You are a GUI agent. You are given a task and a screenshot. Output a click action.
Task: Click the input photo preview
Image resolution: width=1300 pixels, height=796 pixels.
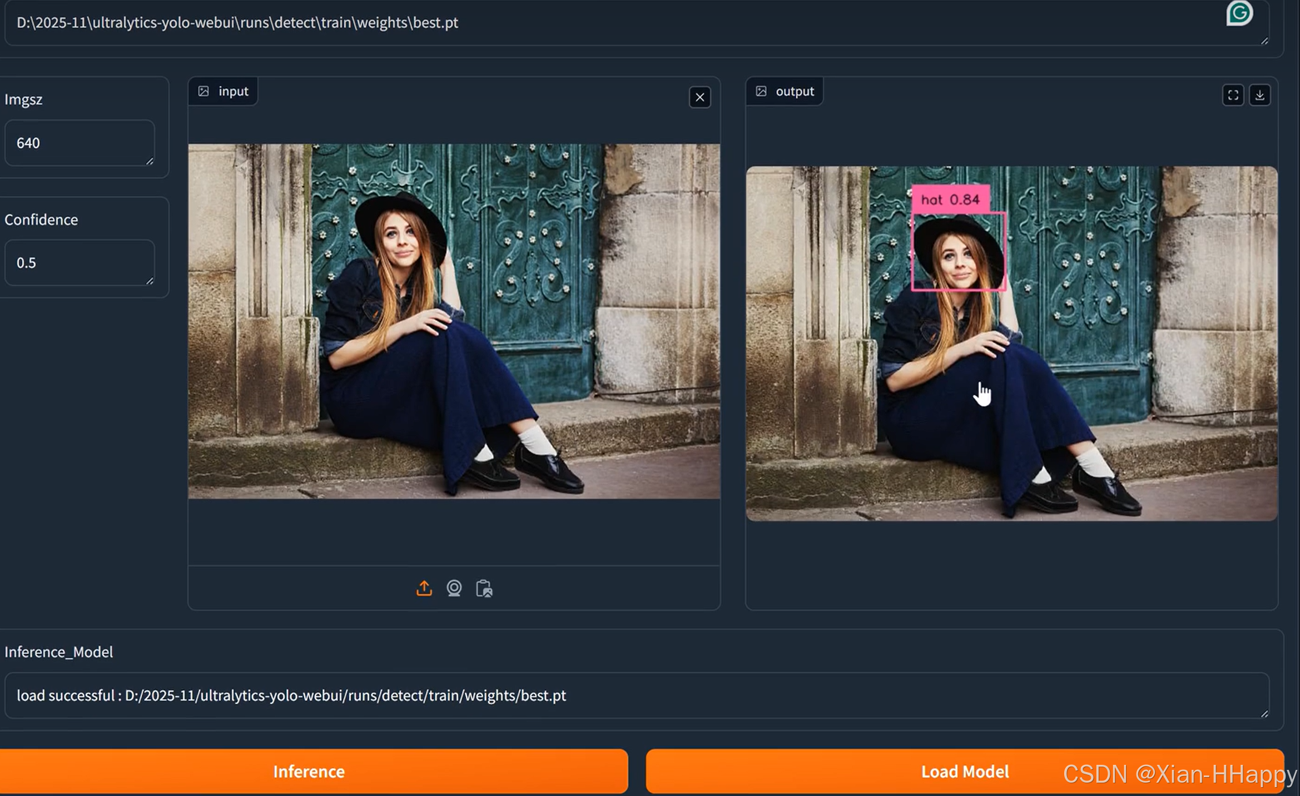(x=454, y=321)
